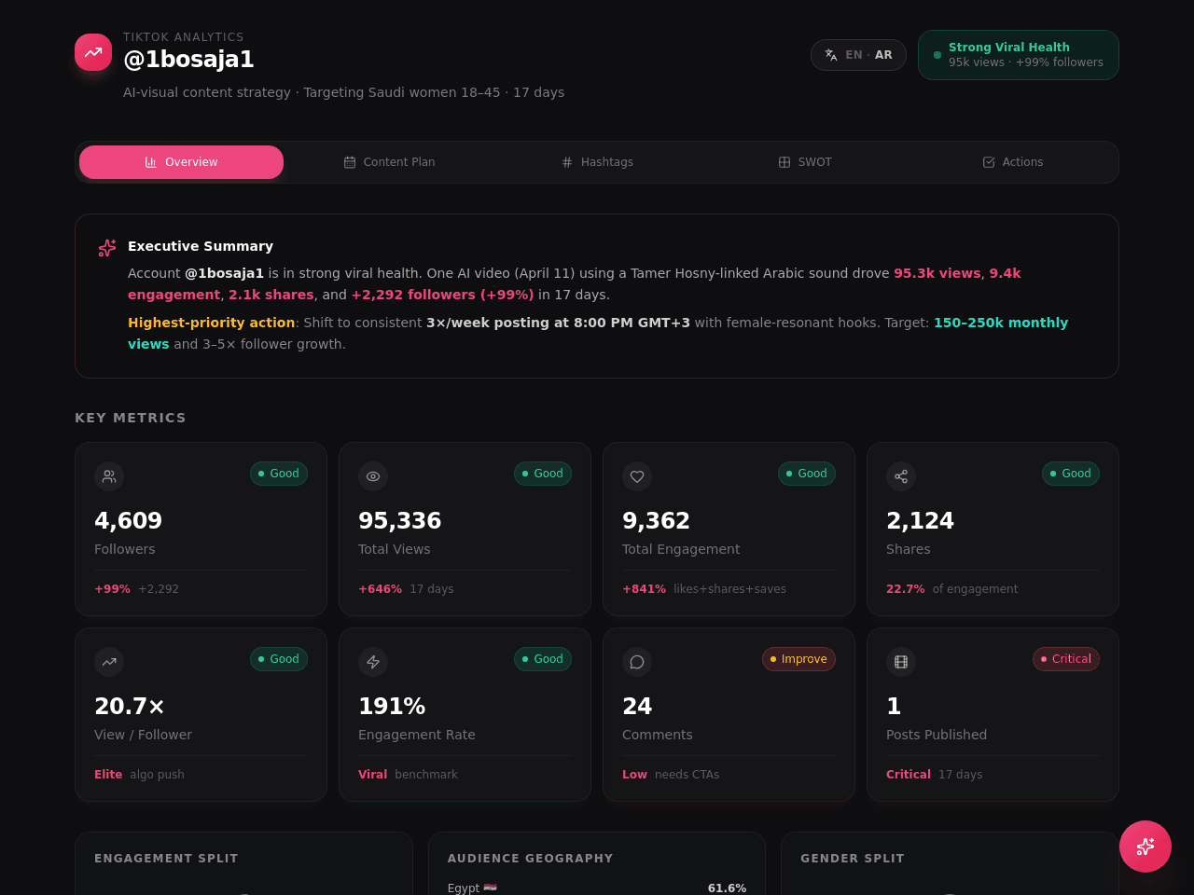
Task: Click the View / Follower trend icon
Action: click(x=109, y=661)
